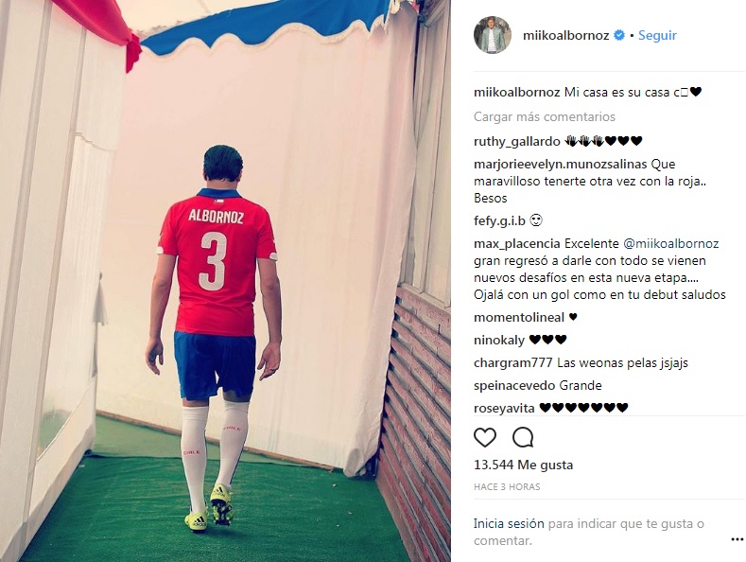This screenshot has height=562, width=746.
Task: Open miikoalbornoz username in the header
Action: coord(565,35)
